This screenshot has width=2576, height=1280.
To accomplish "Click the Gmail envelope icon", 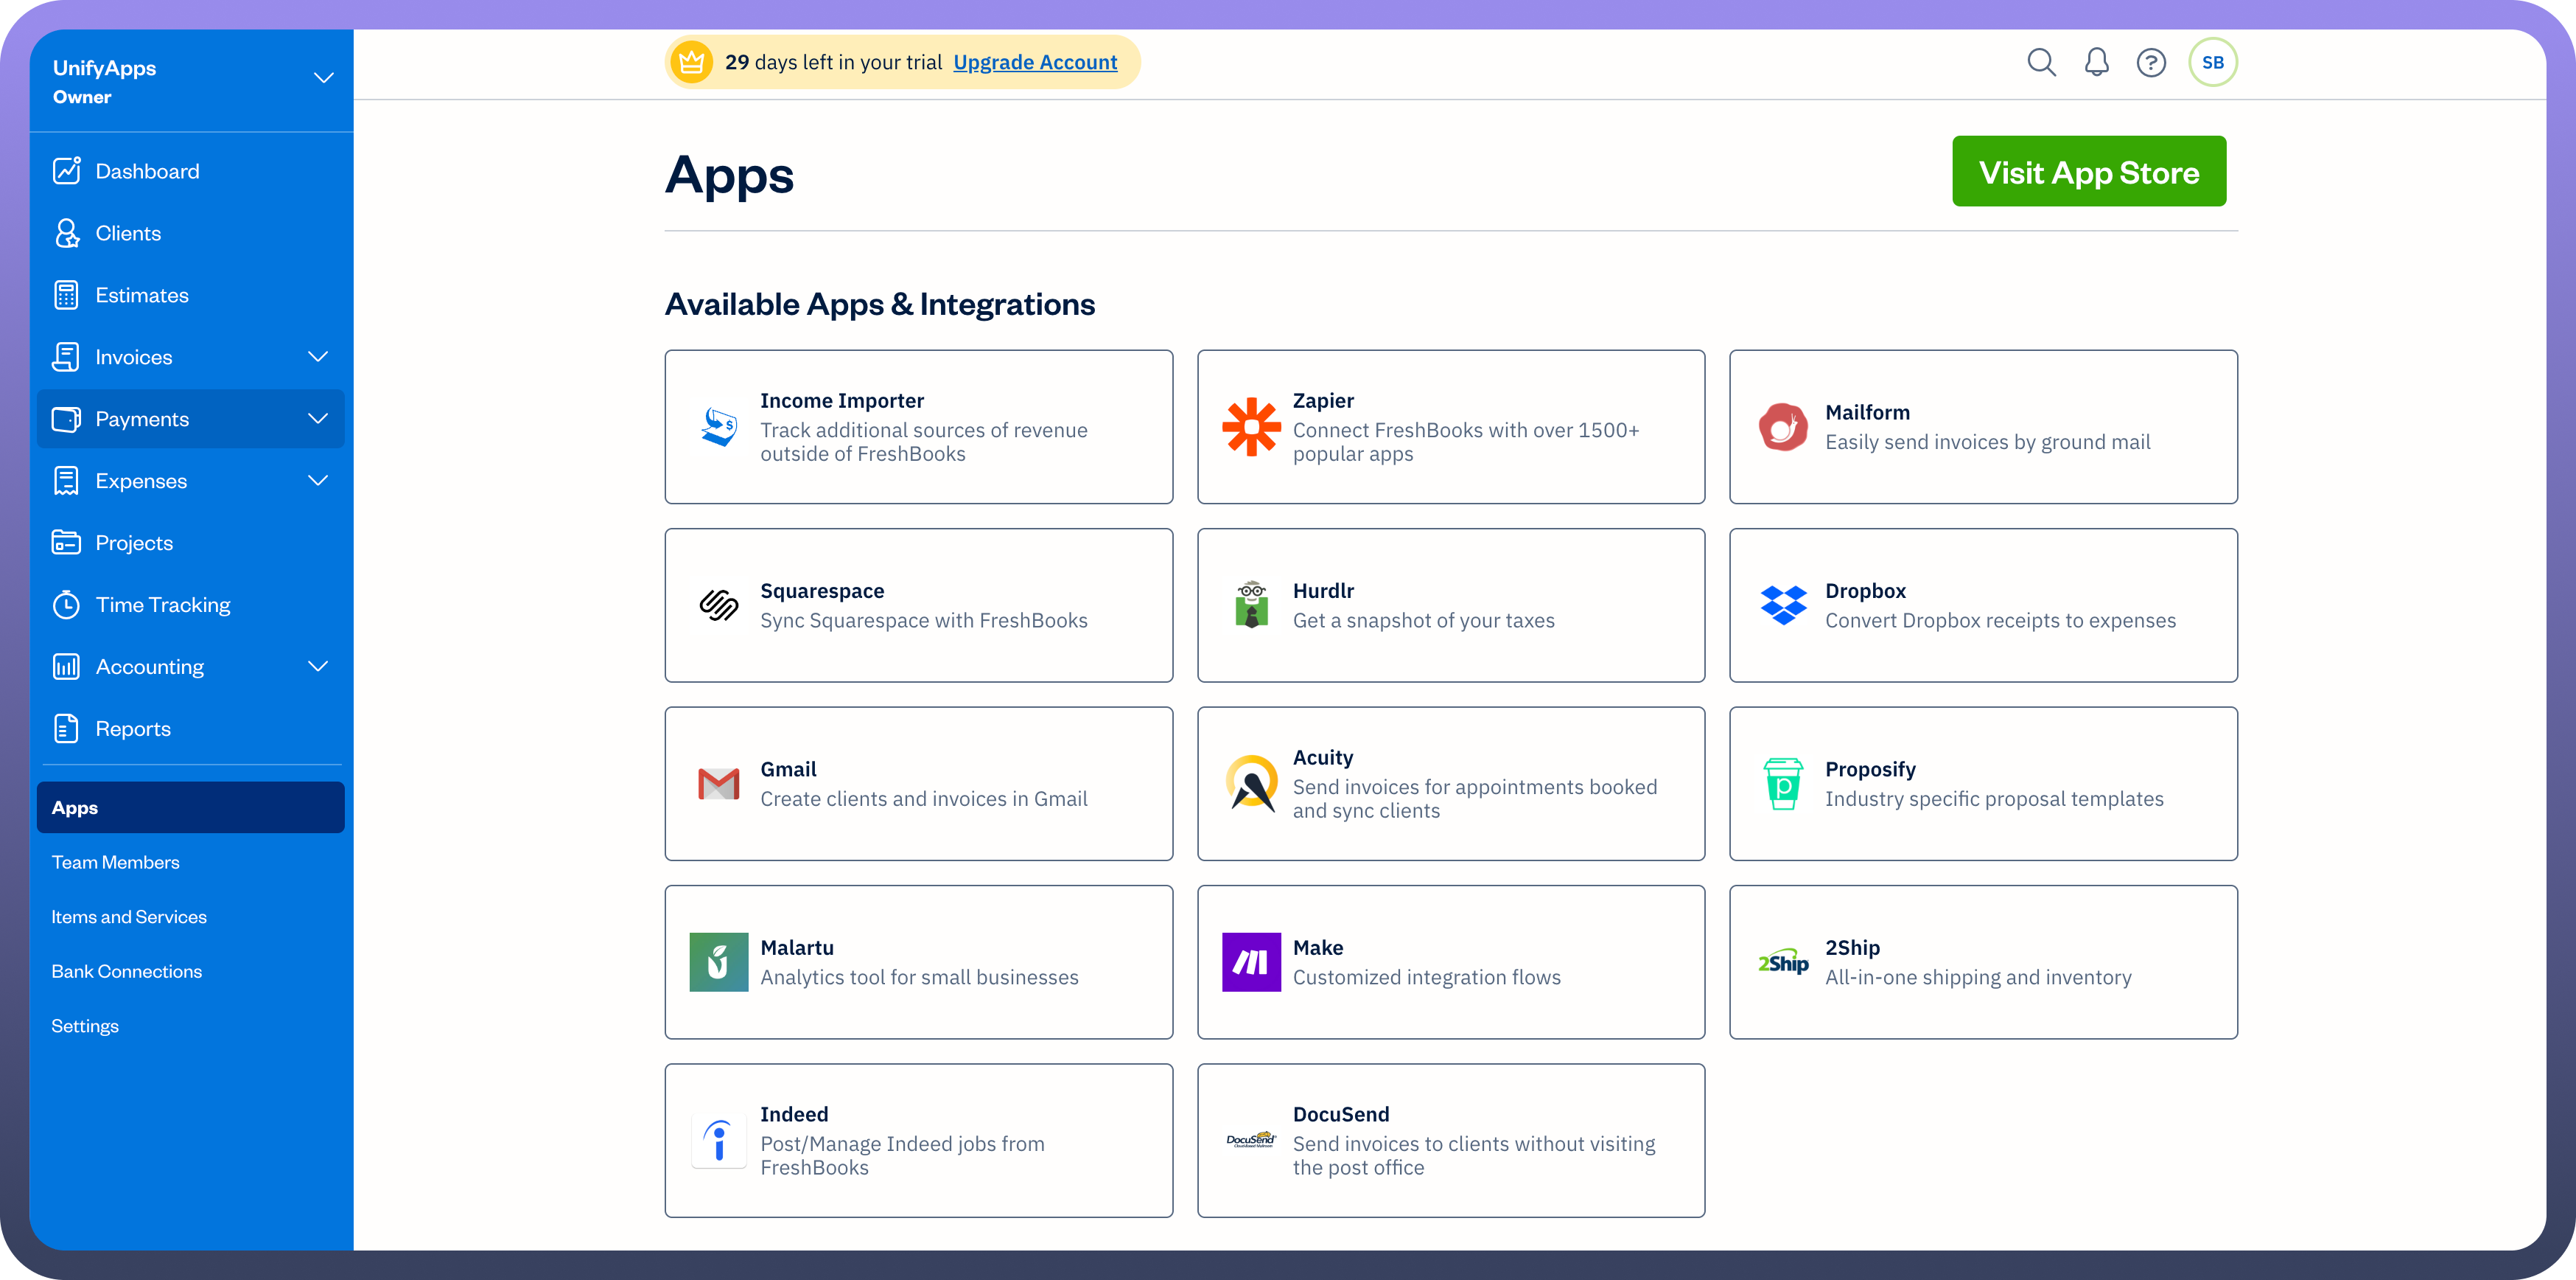I will pos(718,785).
